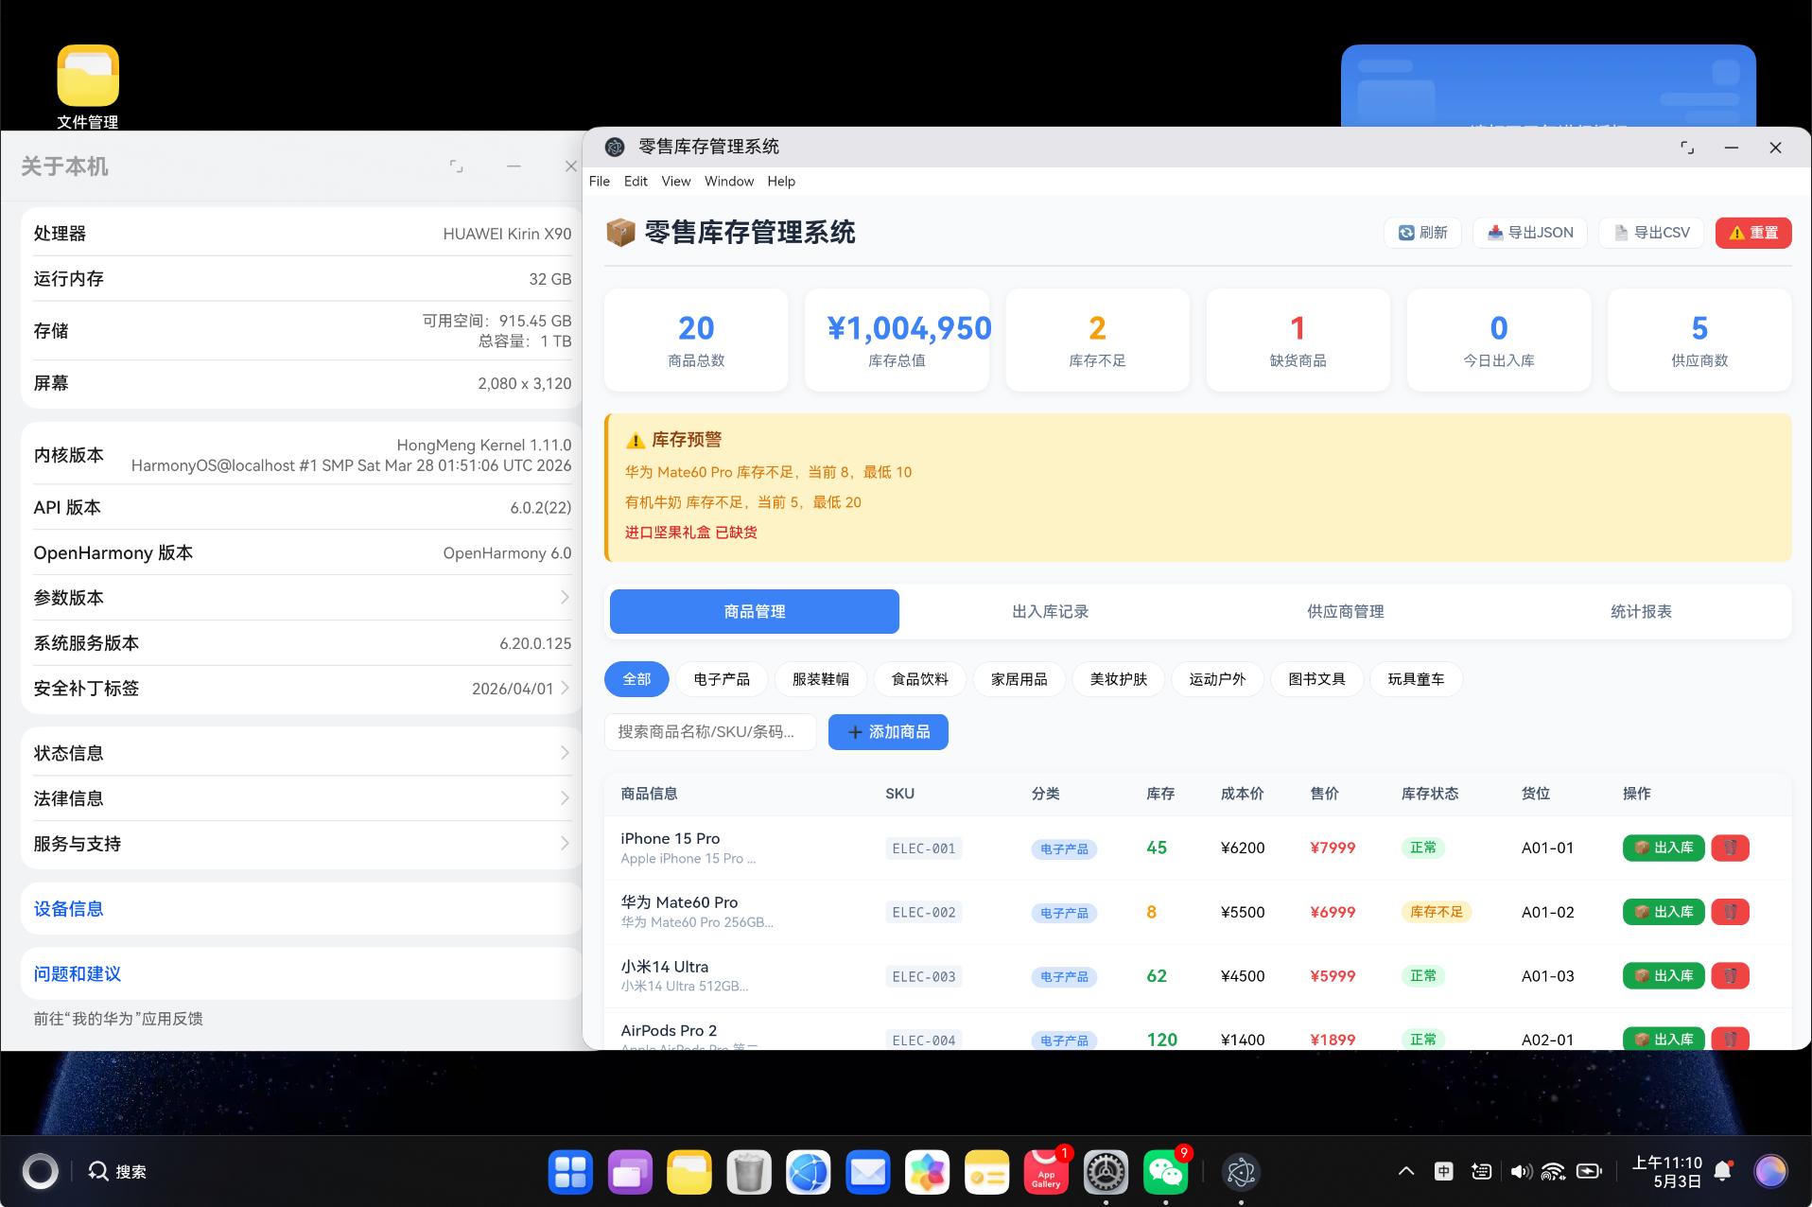Delete the iPhone 15 Pro row
The width and height of the screenshot is (1812, 1207).
tap(1731, 848)
